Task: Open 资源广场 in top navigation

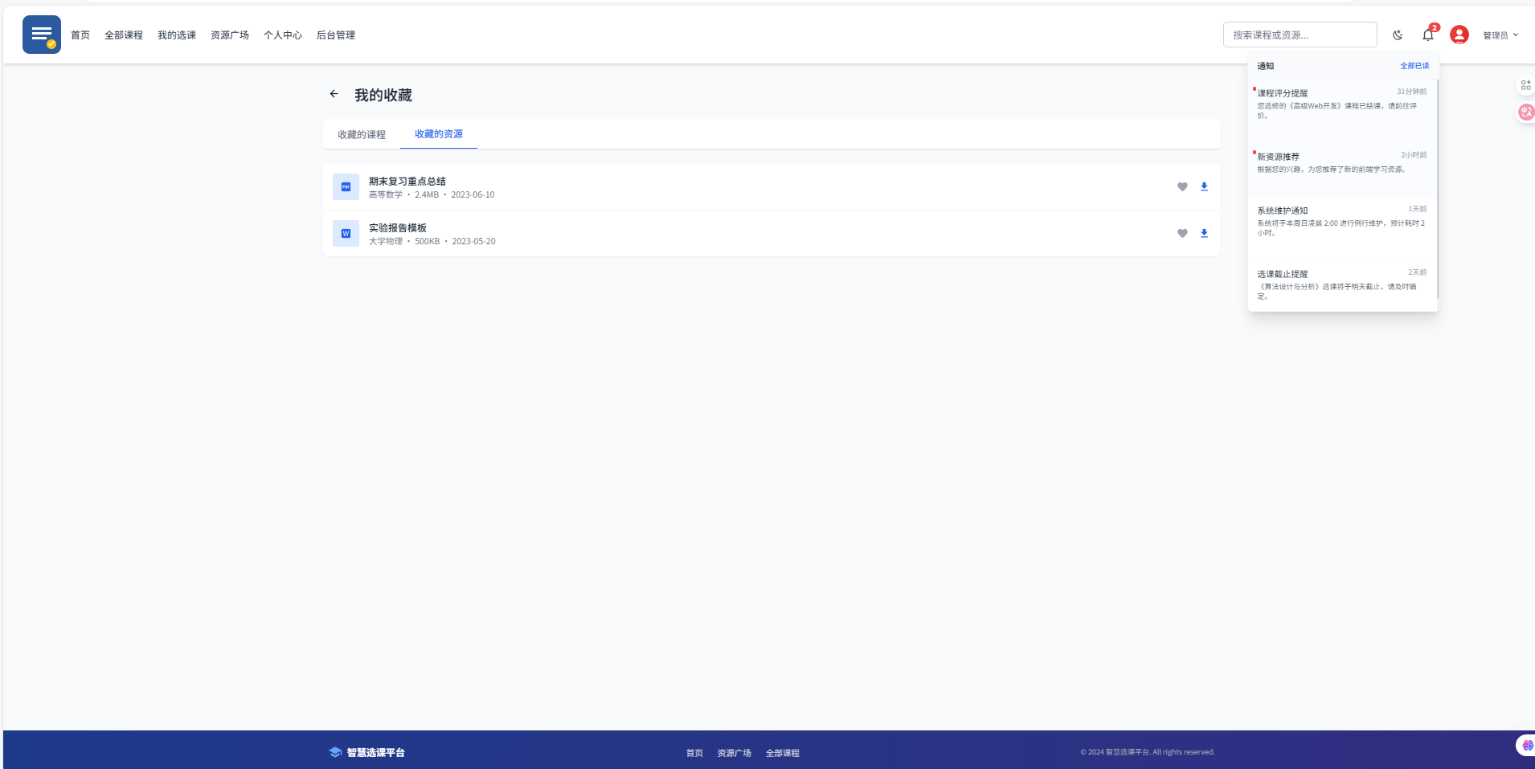Action: point(230,35)
